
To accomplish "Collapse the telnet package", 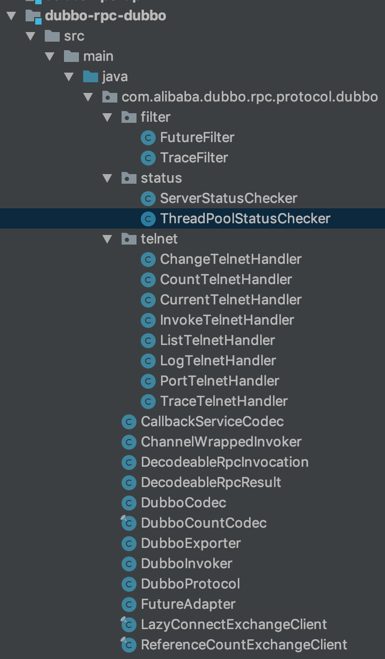I will (107, 239).
